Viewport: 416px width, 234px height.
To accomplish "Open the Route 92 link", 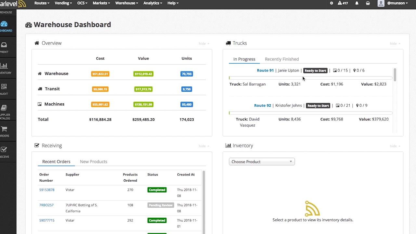I will click(263, 105).
